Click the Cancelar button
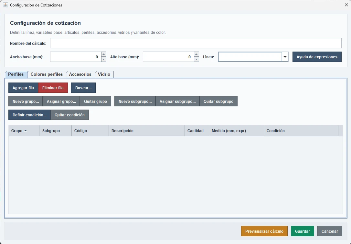 click(330, 231)
